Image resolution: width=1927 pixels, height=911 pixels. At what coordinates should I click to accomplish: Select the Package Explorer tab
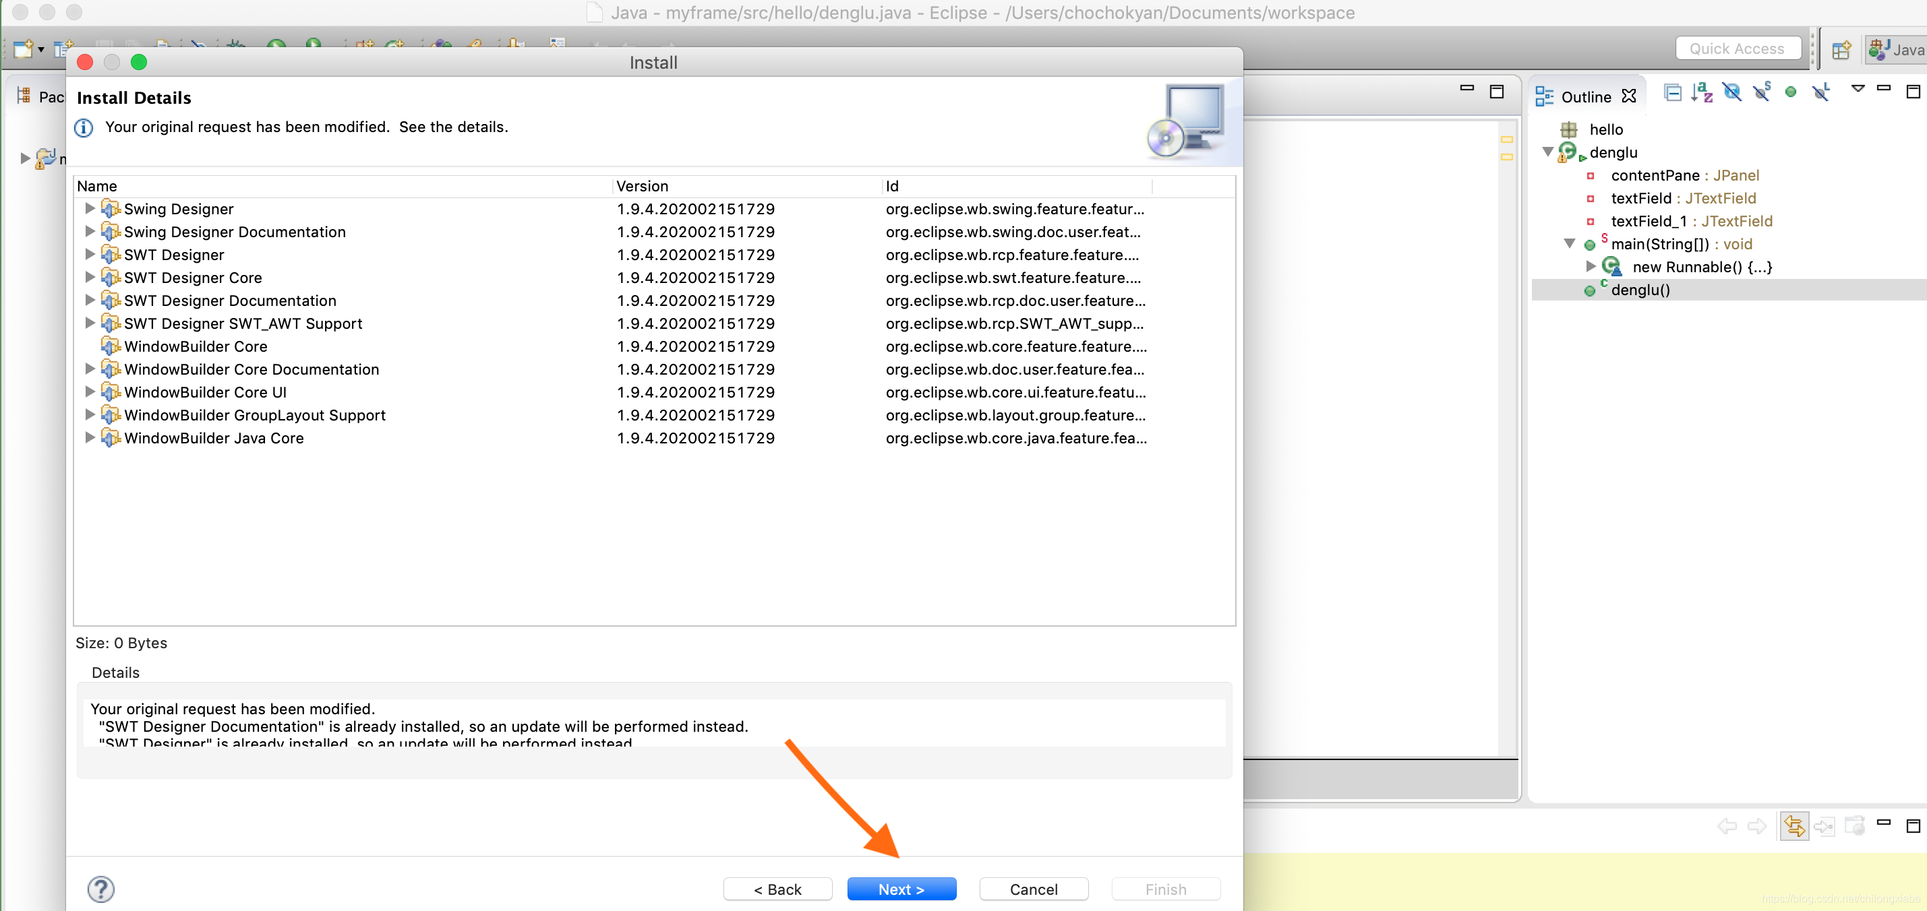[40, 96]
